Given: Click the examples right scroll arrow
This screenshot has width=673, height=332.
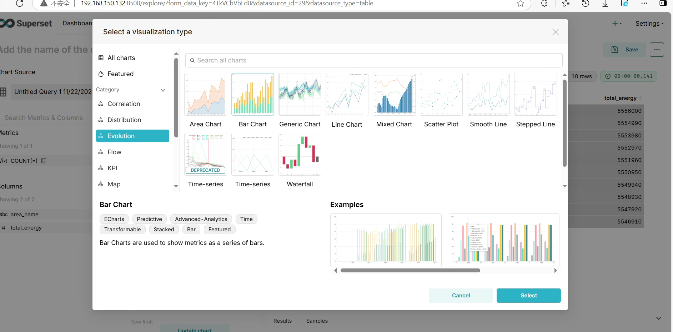Looking at the screenshot, I should [x=556, y=271].
